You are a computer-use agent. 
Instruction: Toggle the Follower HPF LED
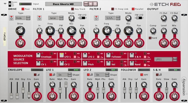[x=142, y=75]
